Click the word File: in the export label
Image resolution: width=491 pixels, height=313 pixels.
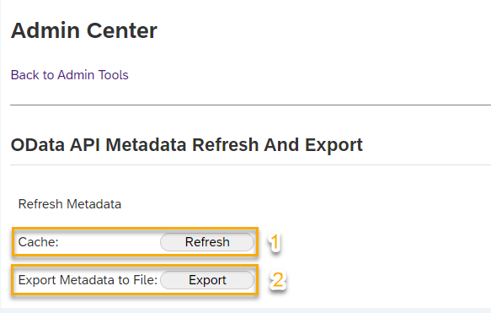coord(146,280)
